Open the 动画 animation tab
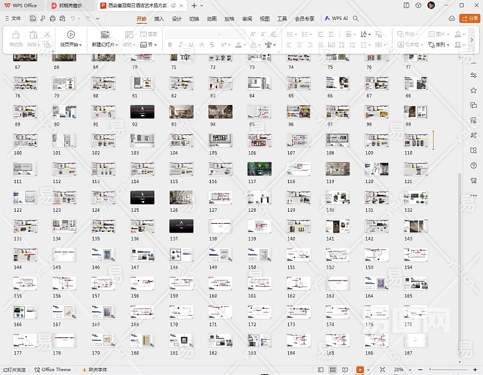 coord(212,19)
